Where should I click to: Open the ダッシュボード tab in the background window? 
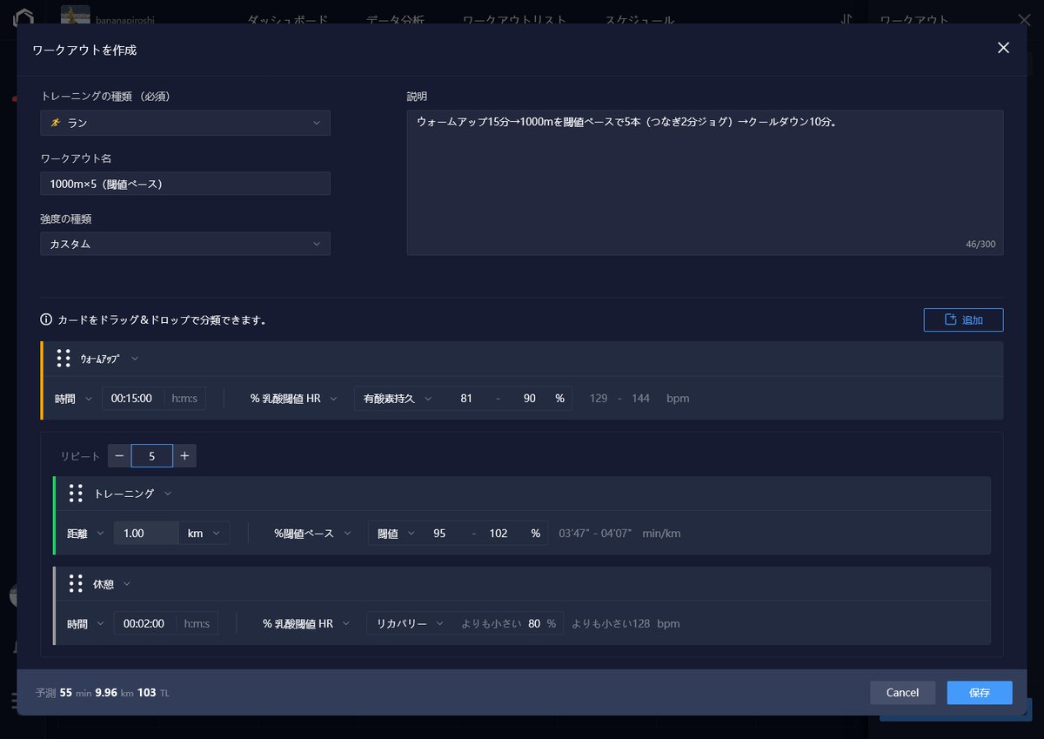(x=288, y=20)
